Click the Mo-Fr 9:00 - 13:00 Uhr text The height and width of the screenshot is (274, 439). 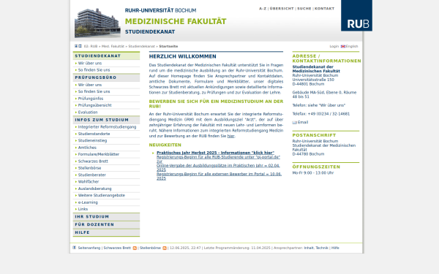313,172
